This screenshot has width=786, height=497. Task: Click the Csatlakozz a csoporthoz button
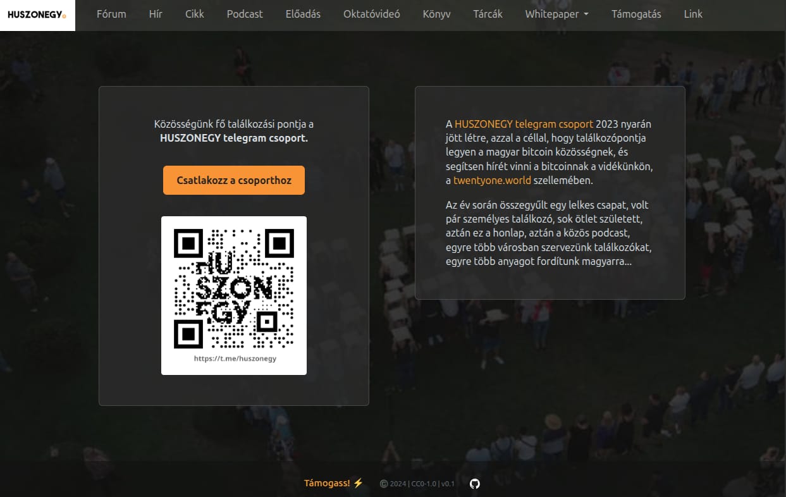(x=234, y=180)
